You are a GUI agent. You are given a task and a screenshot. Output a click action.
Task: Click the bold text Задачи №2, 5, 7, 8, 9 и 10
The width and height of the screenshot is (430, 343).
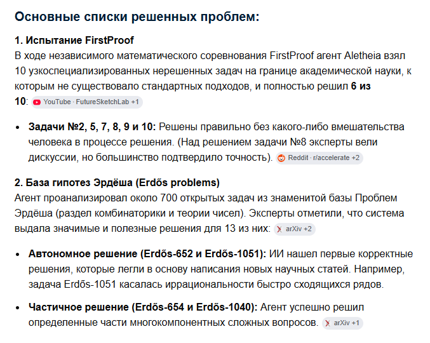[92, 127]
